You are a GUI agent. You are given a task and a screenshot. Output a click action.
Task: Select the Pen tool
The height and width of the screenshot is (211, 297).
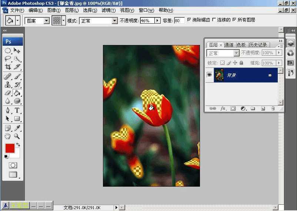[x=8, y=110]
